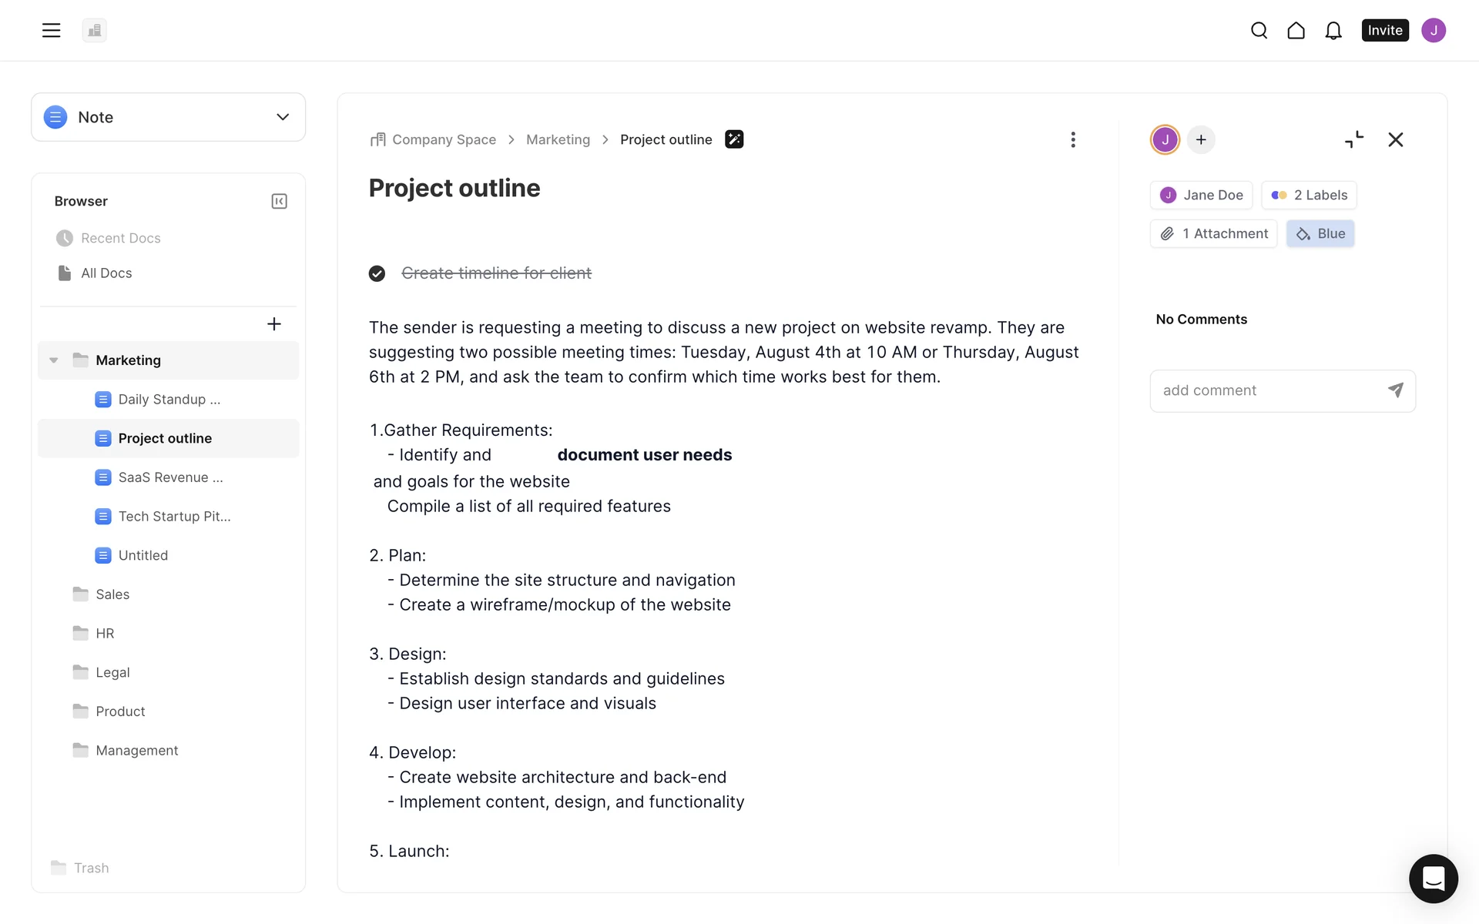Click the AI magic wand icon
This screenshot has width=1479, height=924.
pos(734,139)
